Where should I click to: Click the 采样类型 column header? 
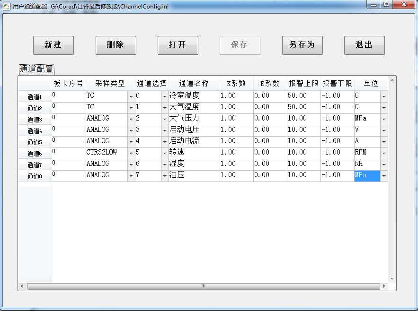tap(110, 84)
